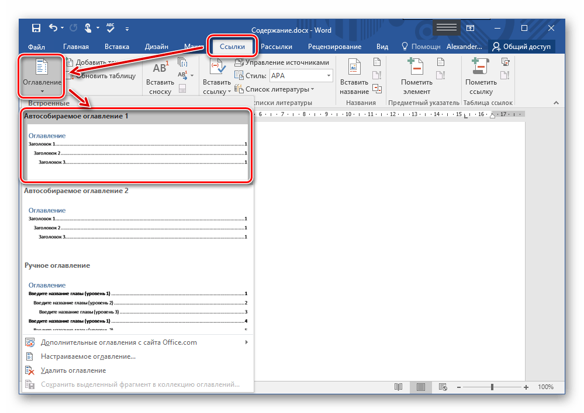Switch to the Вставка tab
Screen dimensions: 584x413
pyautogui.click(x=116, y=47)
